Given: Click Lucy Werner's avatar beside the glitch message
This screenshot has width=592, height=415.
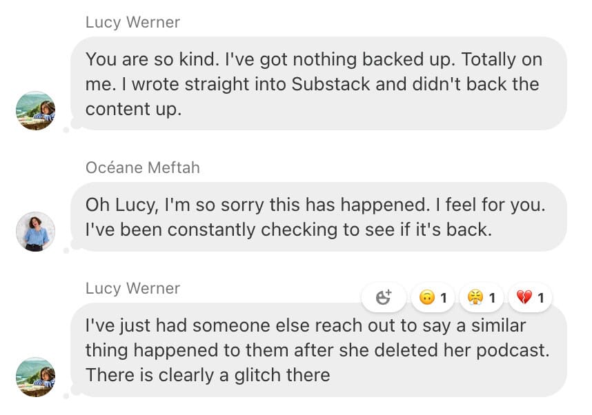Looking at the screenshot, I should click(x=35, y=377).
